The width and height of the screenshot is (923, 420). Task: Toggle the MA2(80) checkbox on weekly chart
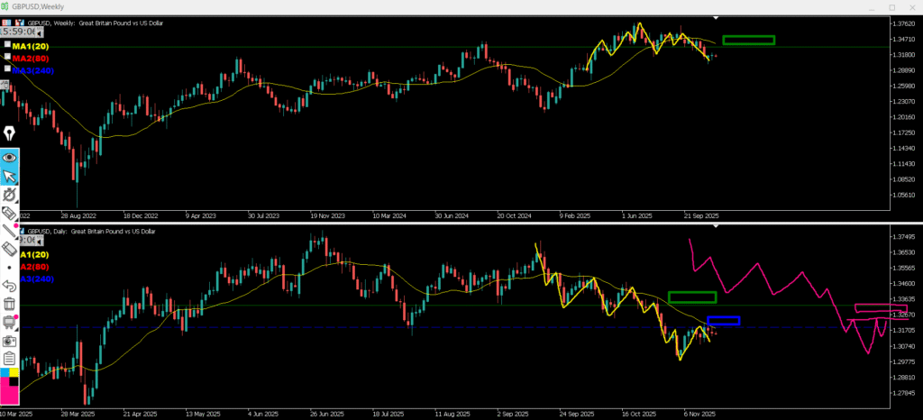[x=7, y=57]
